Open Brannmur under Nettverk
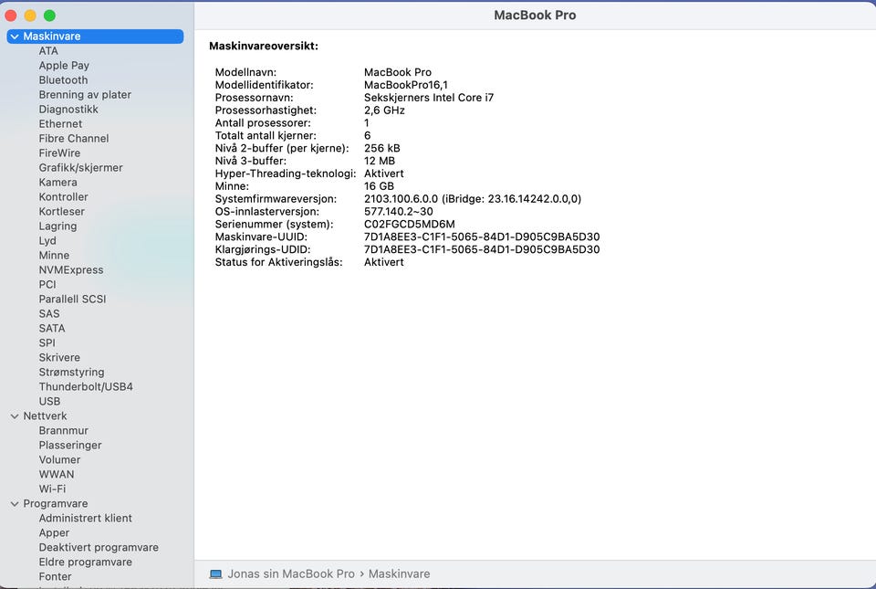The height and width of the screenshot is (589, 876). coord(64,430)
